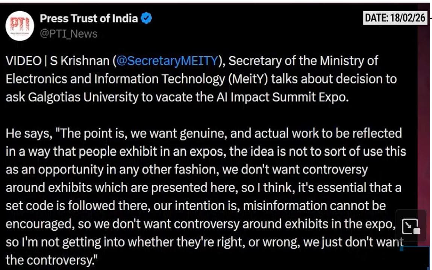Click the @PTI_News handle

[68, 34]
